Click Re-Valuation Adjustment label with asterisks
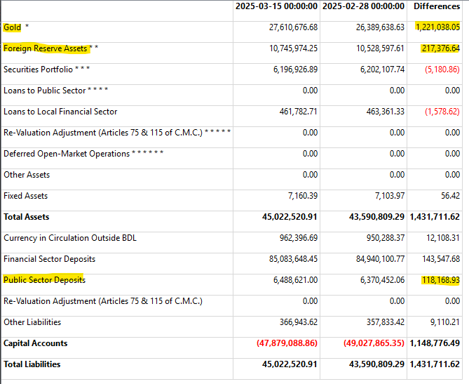 coord(117,133)
